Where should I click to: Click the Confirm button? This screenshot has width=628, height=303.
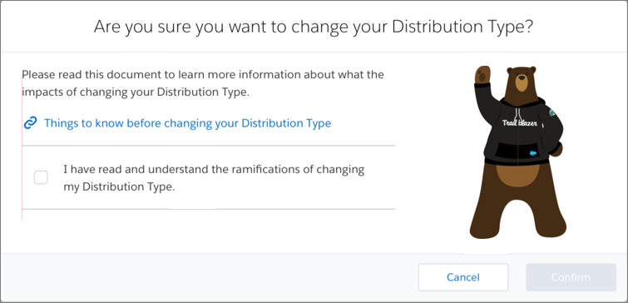pyautogui.click(x=571, y=277)
